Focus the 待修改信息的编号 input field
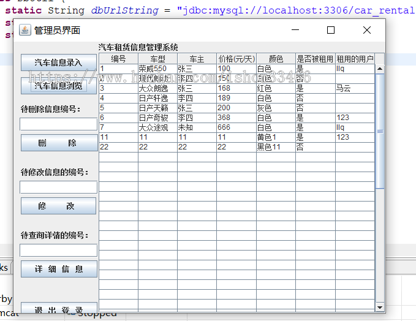The image size is (416, 321). pos(58,187)
